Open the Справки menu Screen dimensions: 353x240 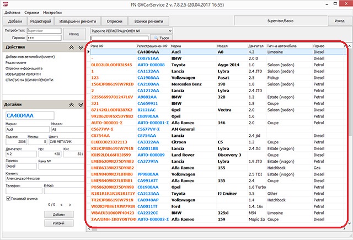[x=32, y=13]
